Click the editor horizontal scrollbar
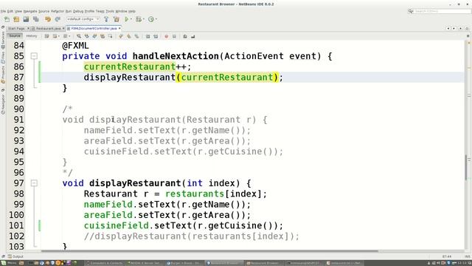 (209, 251)
